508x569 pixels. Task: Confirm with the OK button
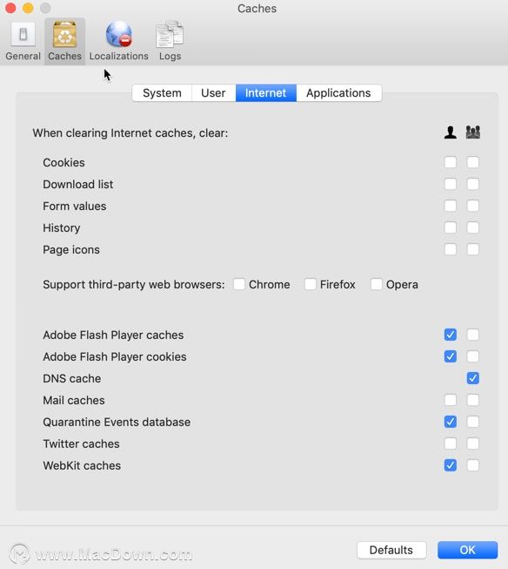[x=467, y=550]
